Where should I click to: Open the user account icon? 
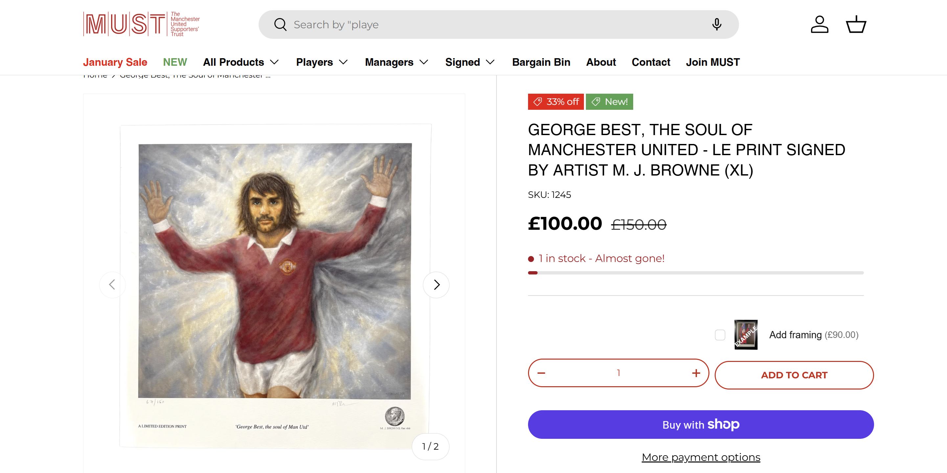pyautogui.click(x=820, y=25)
